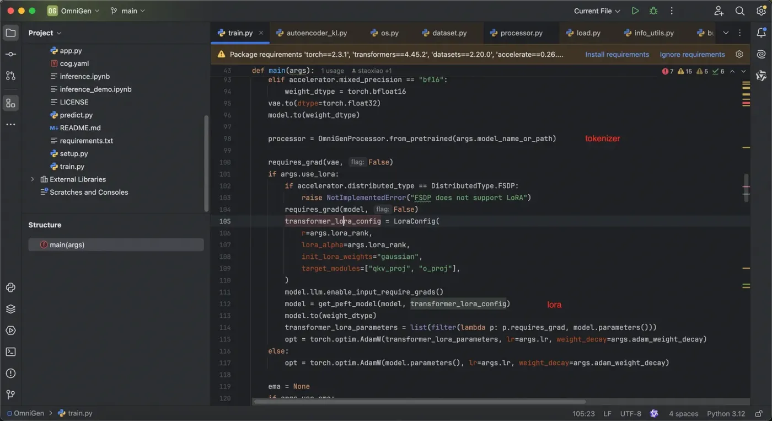This screenshot has width=772, height=421.
Task: Open the editor tabs options menu
Action: pos(740,33)
